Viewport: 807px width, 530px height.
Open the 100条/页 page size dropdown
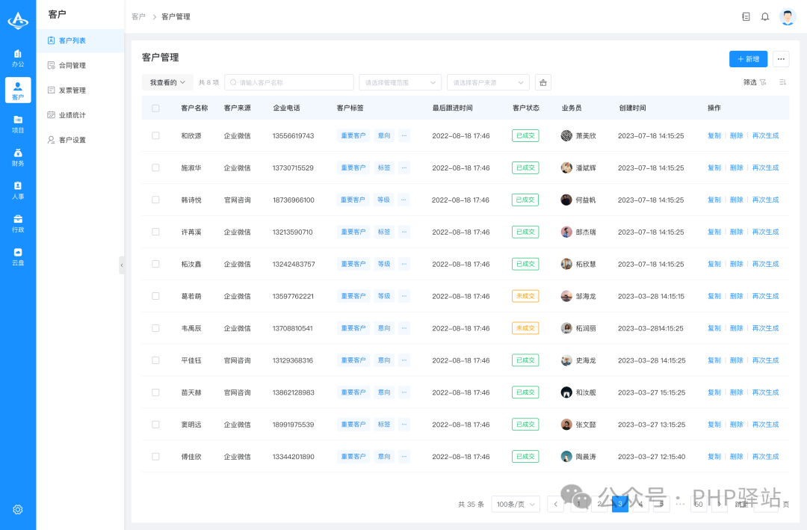[x=516, y=505]
